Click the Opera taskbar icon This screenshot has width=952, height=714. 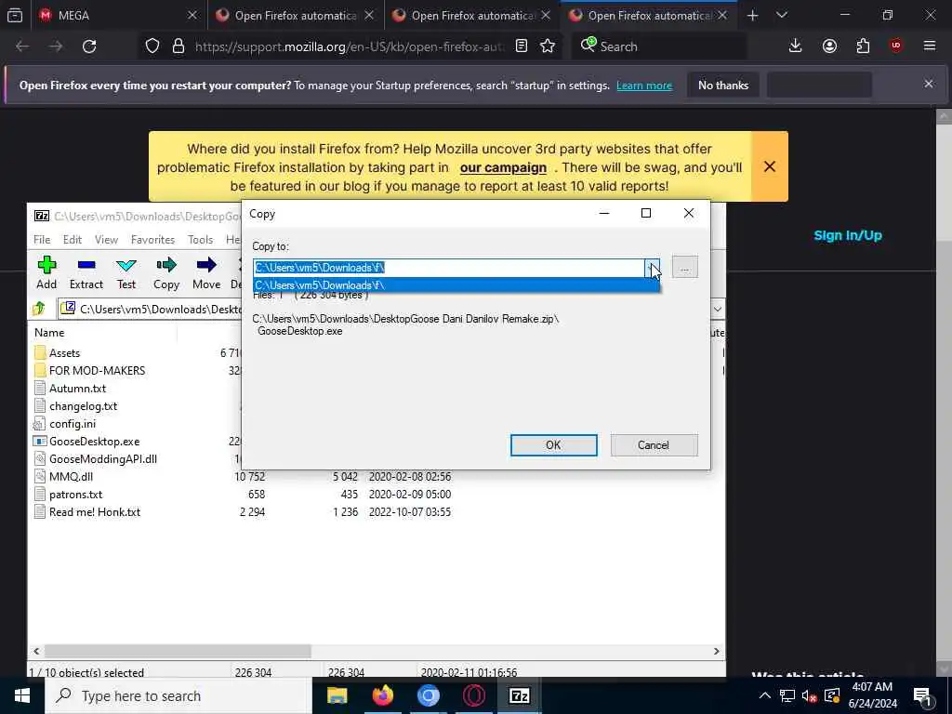[474, 695]
